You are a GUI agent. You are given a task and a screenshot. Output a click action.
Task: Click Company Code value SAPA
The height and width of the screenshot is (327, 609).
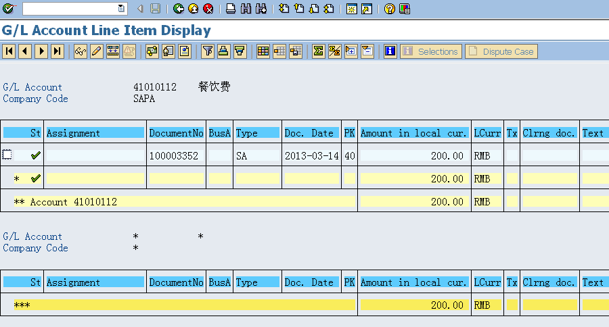(x=144, y=99)
